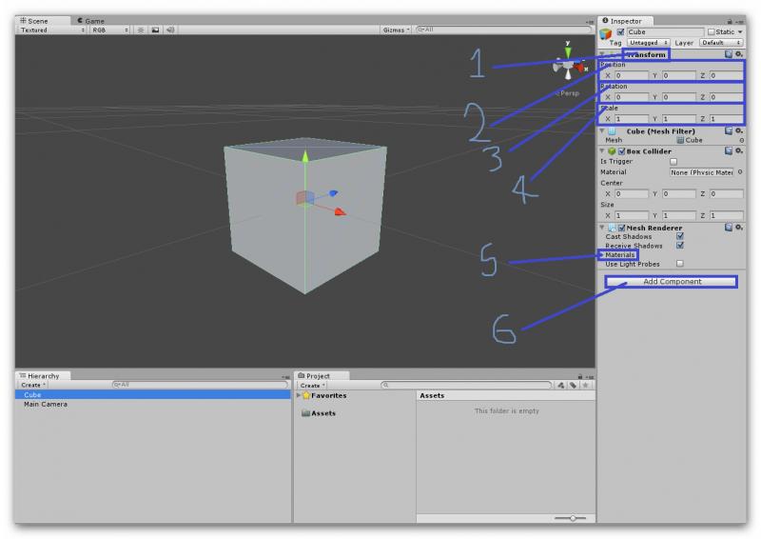The width and height of the screenshot is (761, 539).
Task: Select Main Camera in Hierarchy
Action: coord(46,405)
